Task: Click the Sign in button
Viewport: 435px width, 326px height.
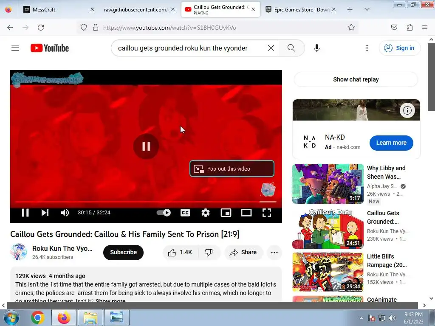Action: pos(399,48)
